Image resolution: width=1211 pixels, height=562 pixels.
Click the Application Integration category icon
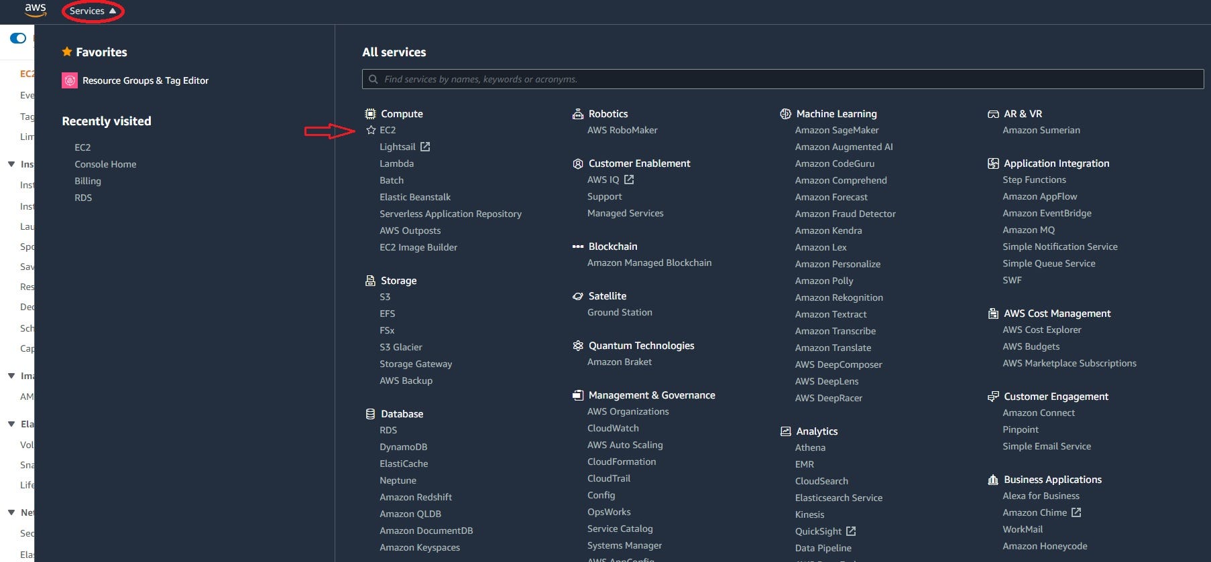tap(993, 163)
